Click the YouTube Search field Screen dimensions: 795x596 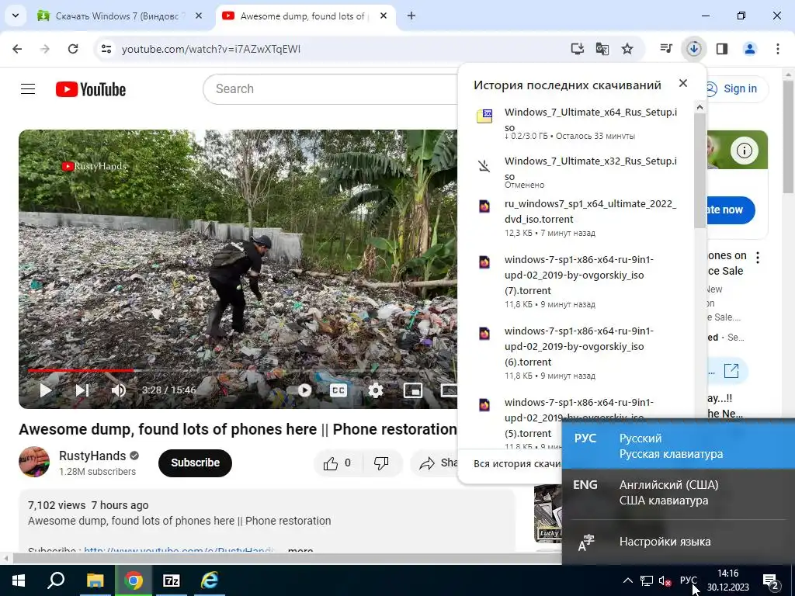pyautogui.click(x=332, y=89)
